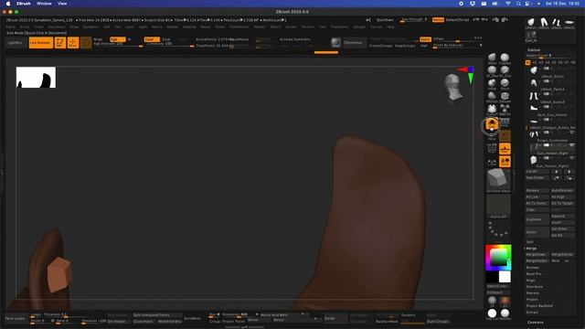Select the Inflat brush icon
Screen dimensions: 585x329
492,83
